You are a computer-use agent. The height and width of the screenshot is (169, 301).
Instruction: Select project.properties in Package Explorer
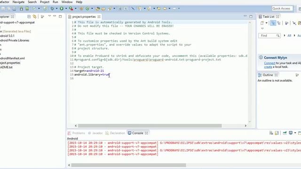(x=10, y=62)
